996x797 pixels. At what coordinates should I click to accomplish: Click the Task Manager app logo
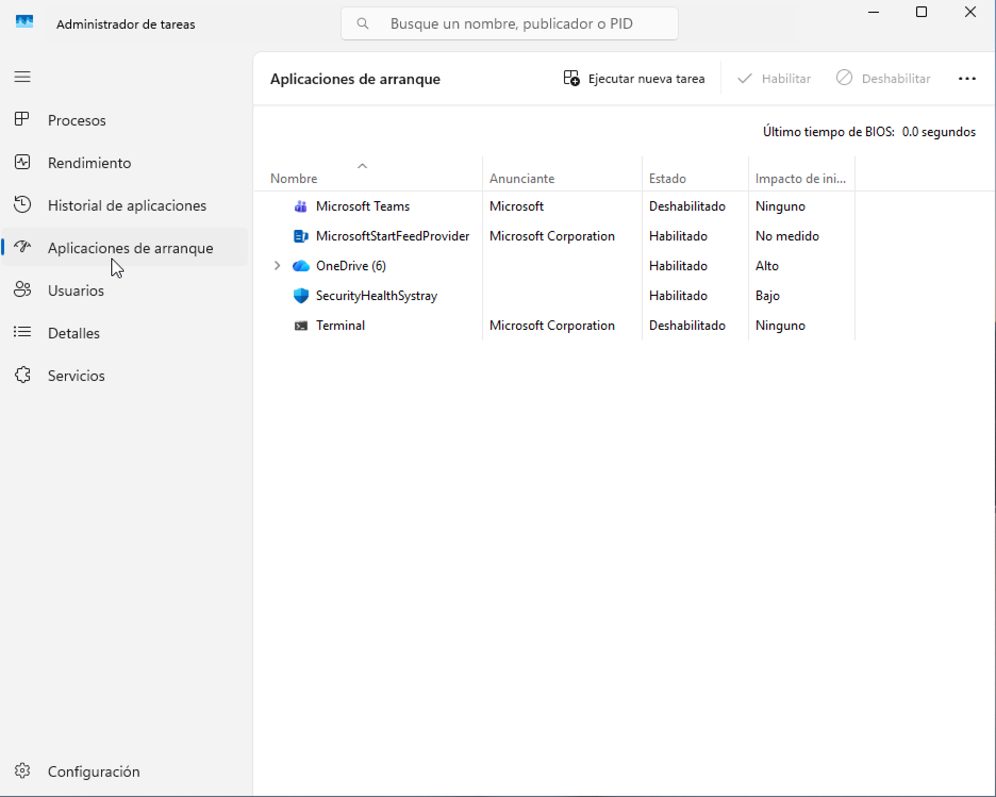click(x=24, y=22)
